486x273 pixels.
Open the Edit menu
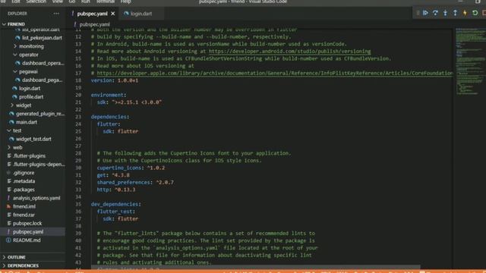coord(15,2)
